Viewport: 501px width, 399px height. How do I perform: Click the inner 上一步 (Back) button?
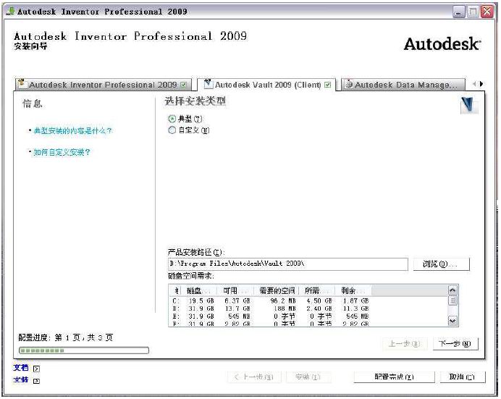405,344
